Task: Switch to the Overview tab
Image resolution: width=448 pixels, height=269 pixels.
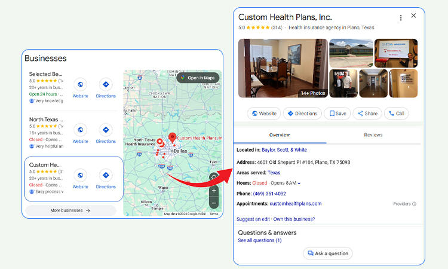Action: tap(280, 135)
